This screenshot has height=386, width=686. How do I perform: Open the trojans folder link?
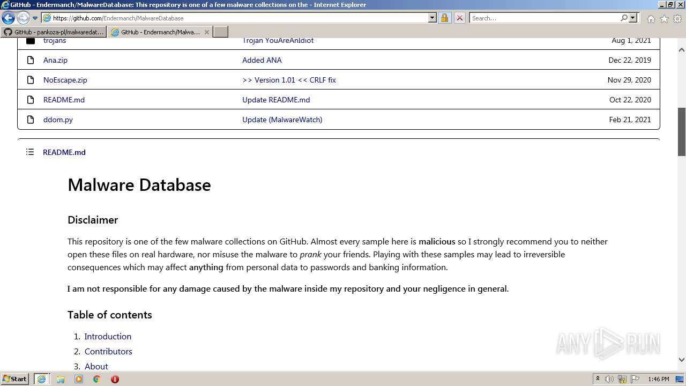click(x=55, y=40)
